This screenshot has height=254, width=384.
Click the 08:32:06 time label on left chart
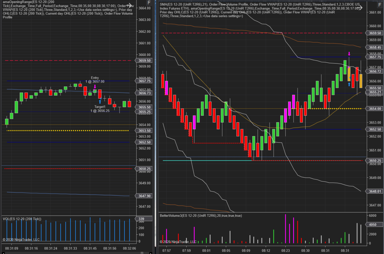coord(129,248)
